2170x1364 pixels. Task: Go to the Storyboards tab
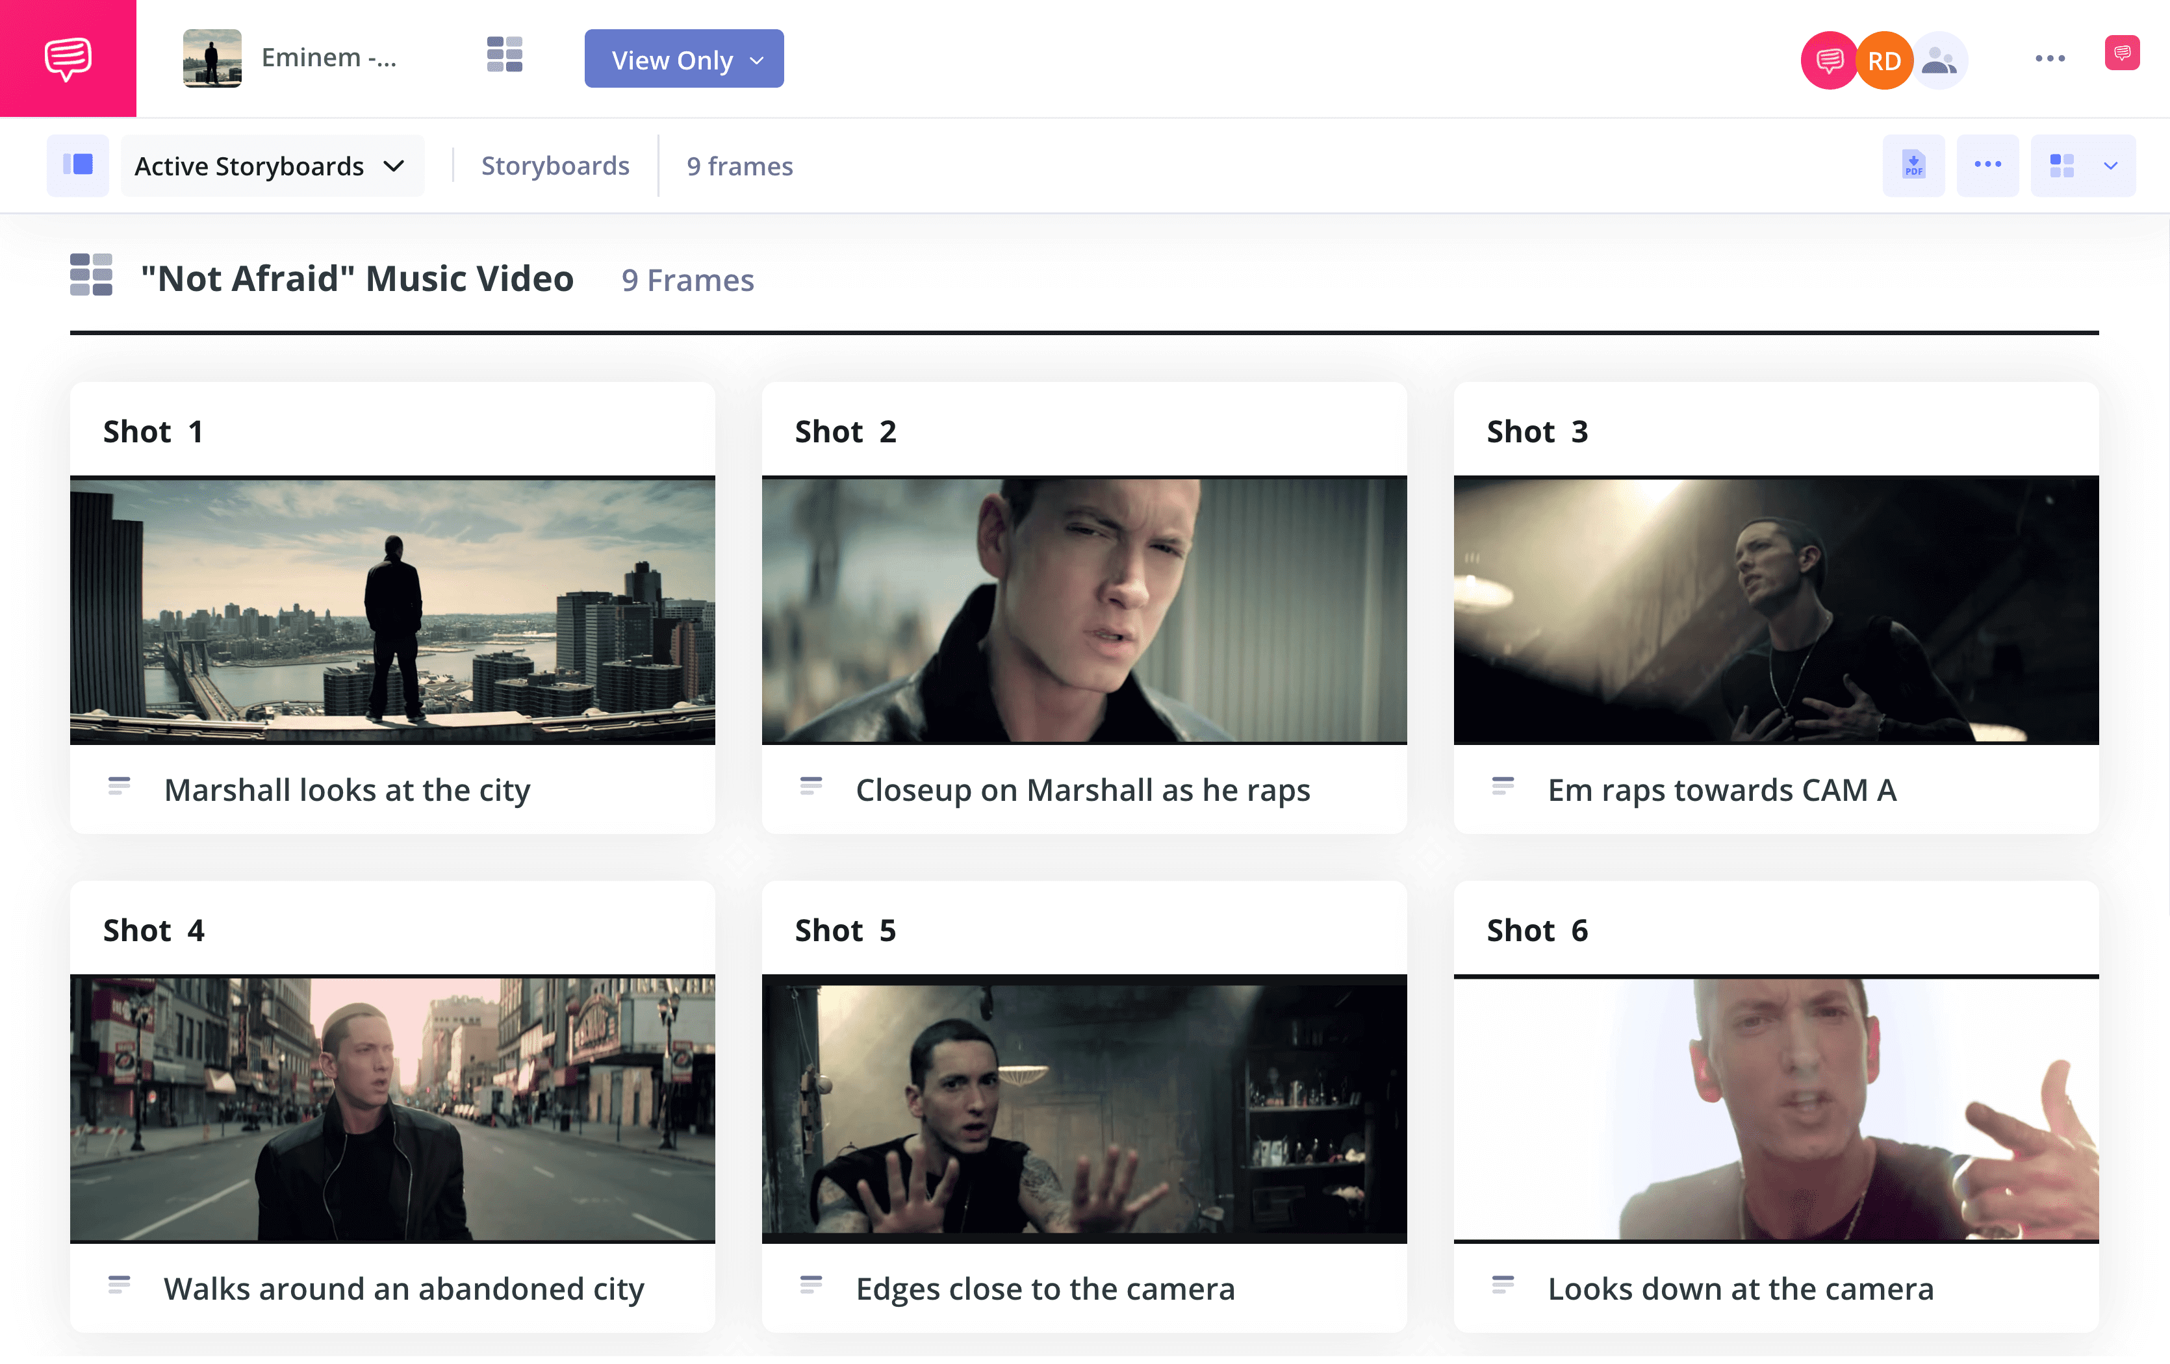tap(555, 166)
